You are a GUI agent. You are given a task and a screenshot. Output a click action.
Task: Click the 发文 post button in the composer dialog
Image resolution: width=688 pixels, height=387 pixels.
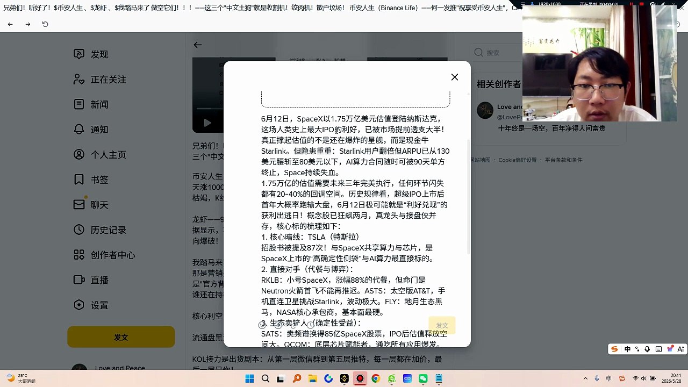[x=442, y=326]
